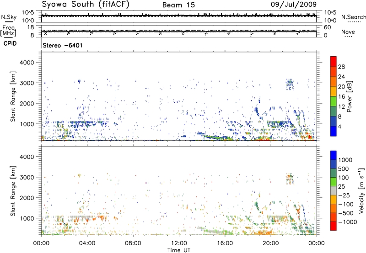This screenshot has width=366, height=253.
Task: Pick the red bottom segment of velocity colorbar
Action: click(334, 226)
